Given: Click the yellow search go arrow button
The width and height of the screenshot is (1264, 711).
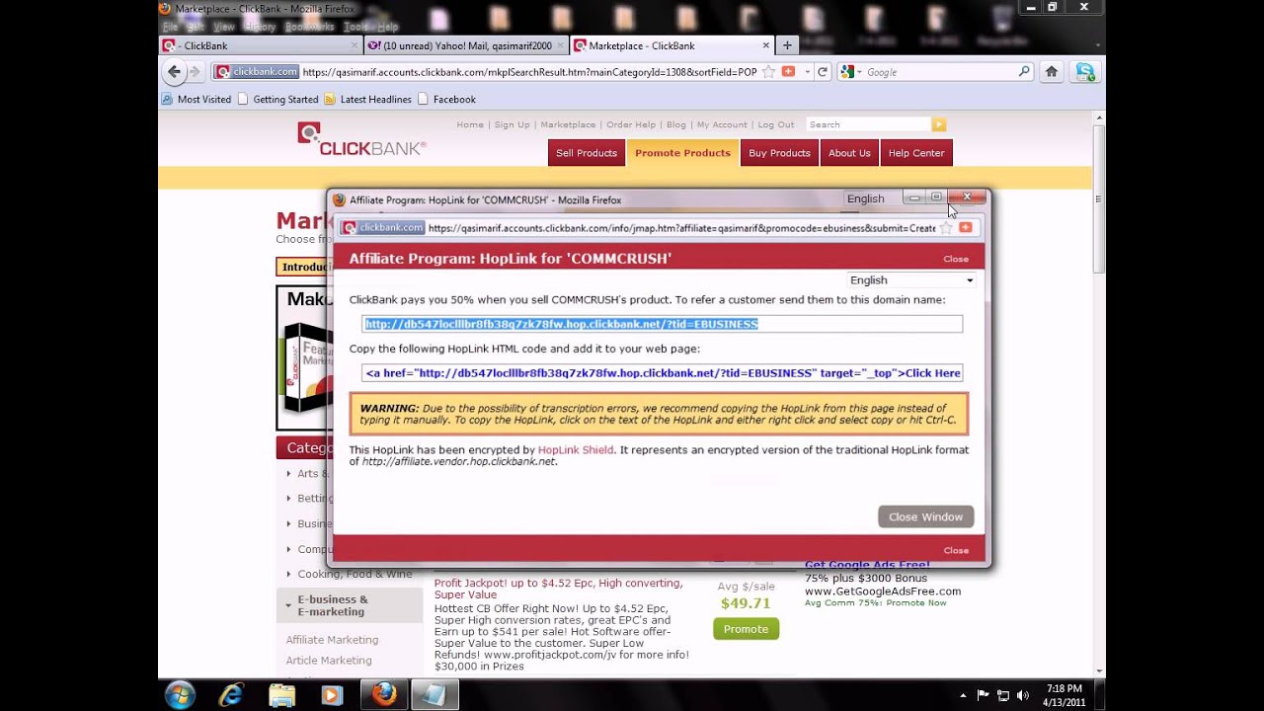Looking at the screenshot, I should pos(939,124).
